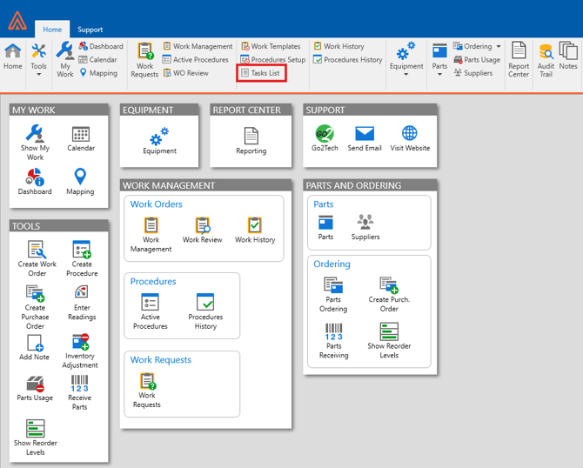Screen dimensions: 583x468
Task: Select the Home ribbon tab
Action: click(52, 30)
